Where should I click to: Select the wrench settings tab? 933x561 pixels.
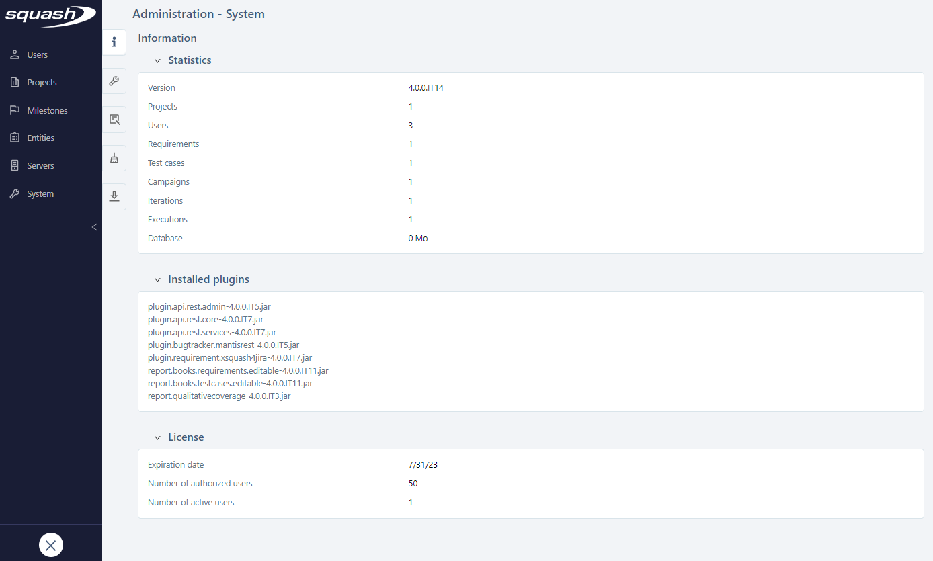coord(114,81)
